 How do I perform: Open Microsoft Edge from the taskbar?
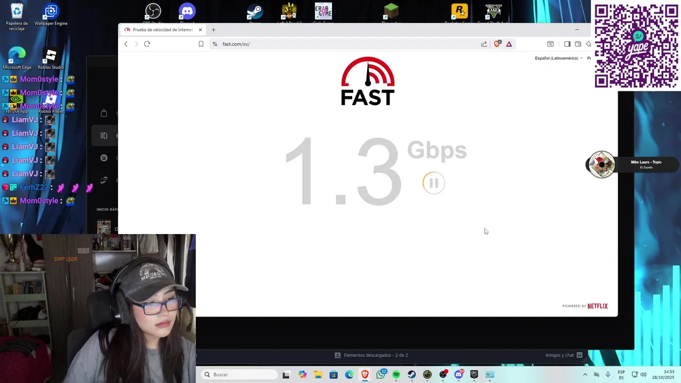click(x=349, y=374)
